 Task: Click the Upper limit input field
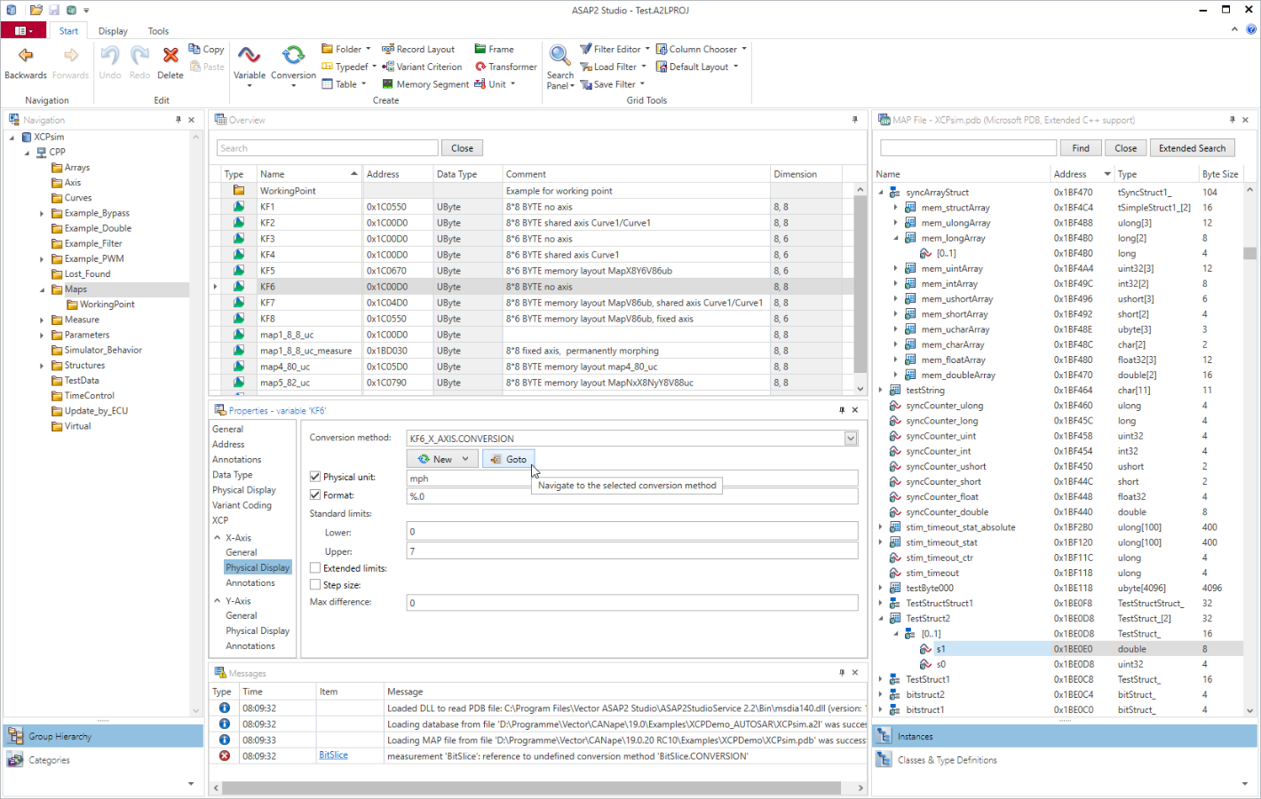(x=631, y=551)
